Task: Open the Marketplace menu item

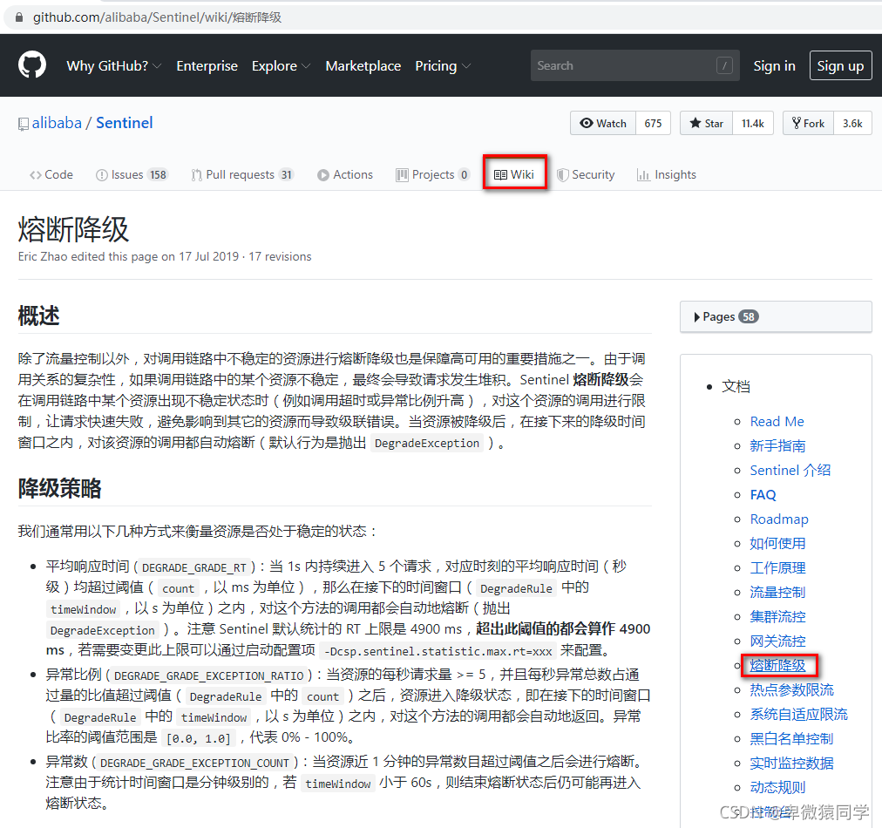Action: [x=363, y=66]
